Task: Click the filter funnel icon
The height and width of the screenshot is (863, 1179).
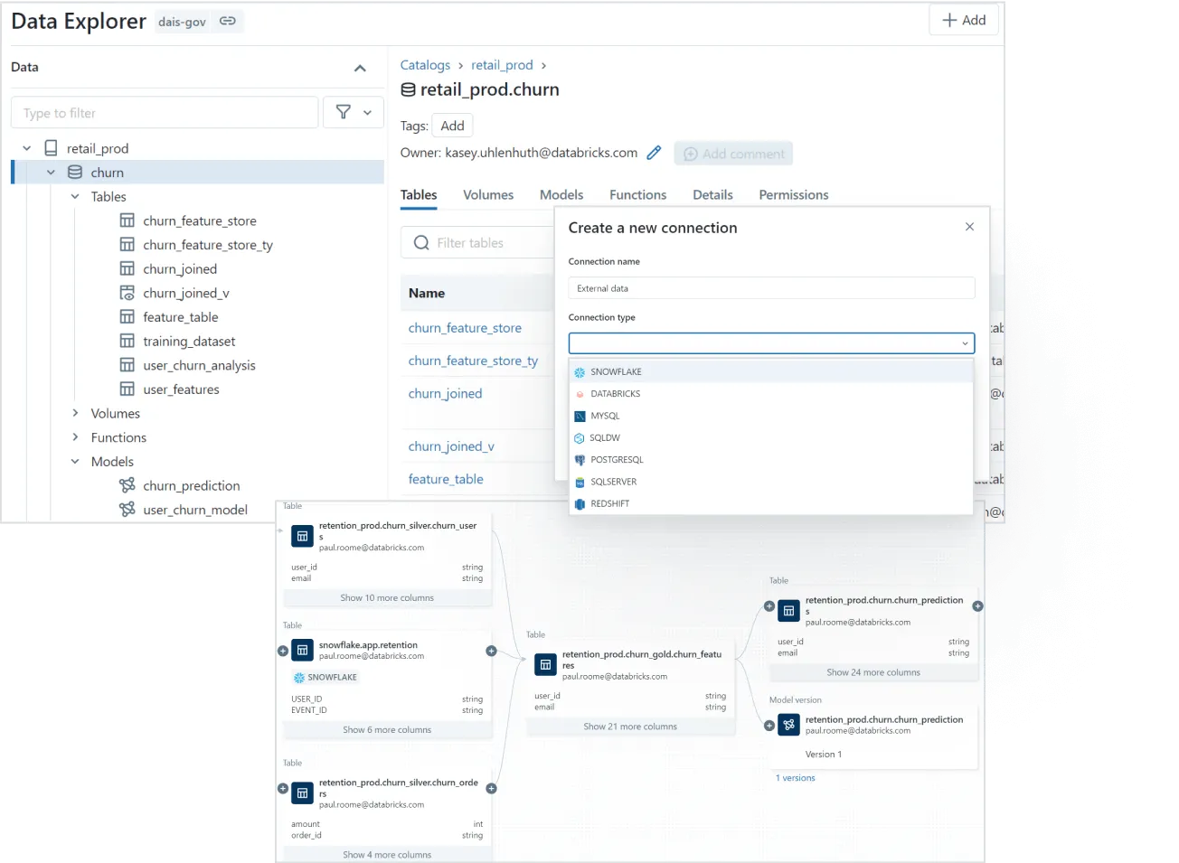Action: [x=344, y=112]
